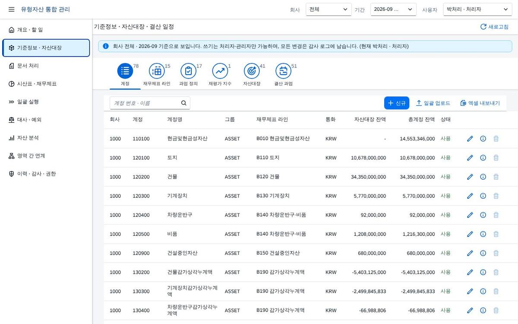Edit the 120400 차량운반구 account

pyautogui.click(x=470, y=215)
